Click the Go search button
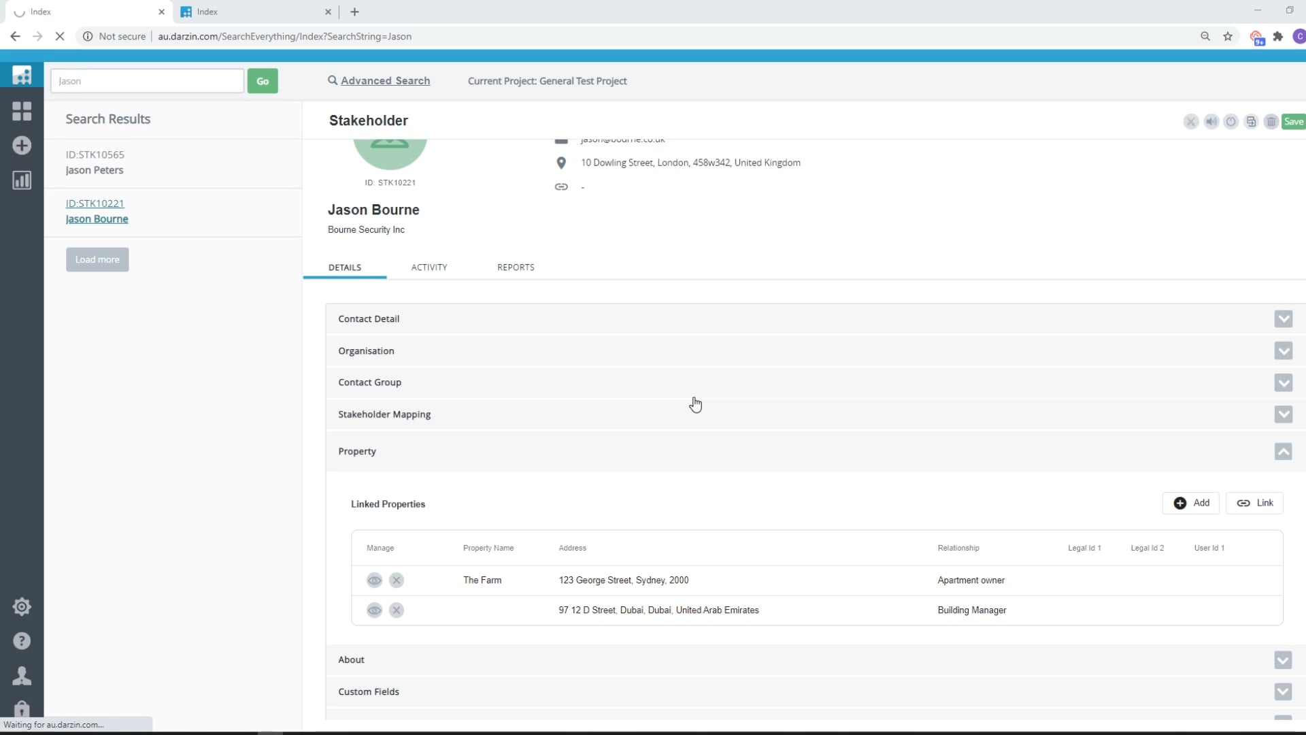Image resolution: width=1306 pixels, height=735 pixels. coord(263,81)
